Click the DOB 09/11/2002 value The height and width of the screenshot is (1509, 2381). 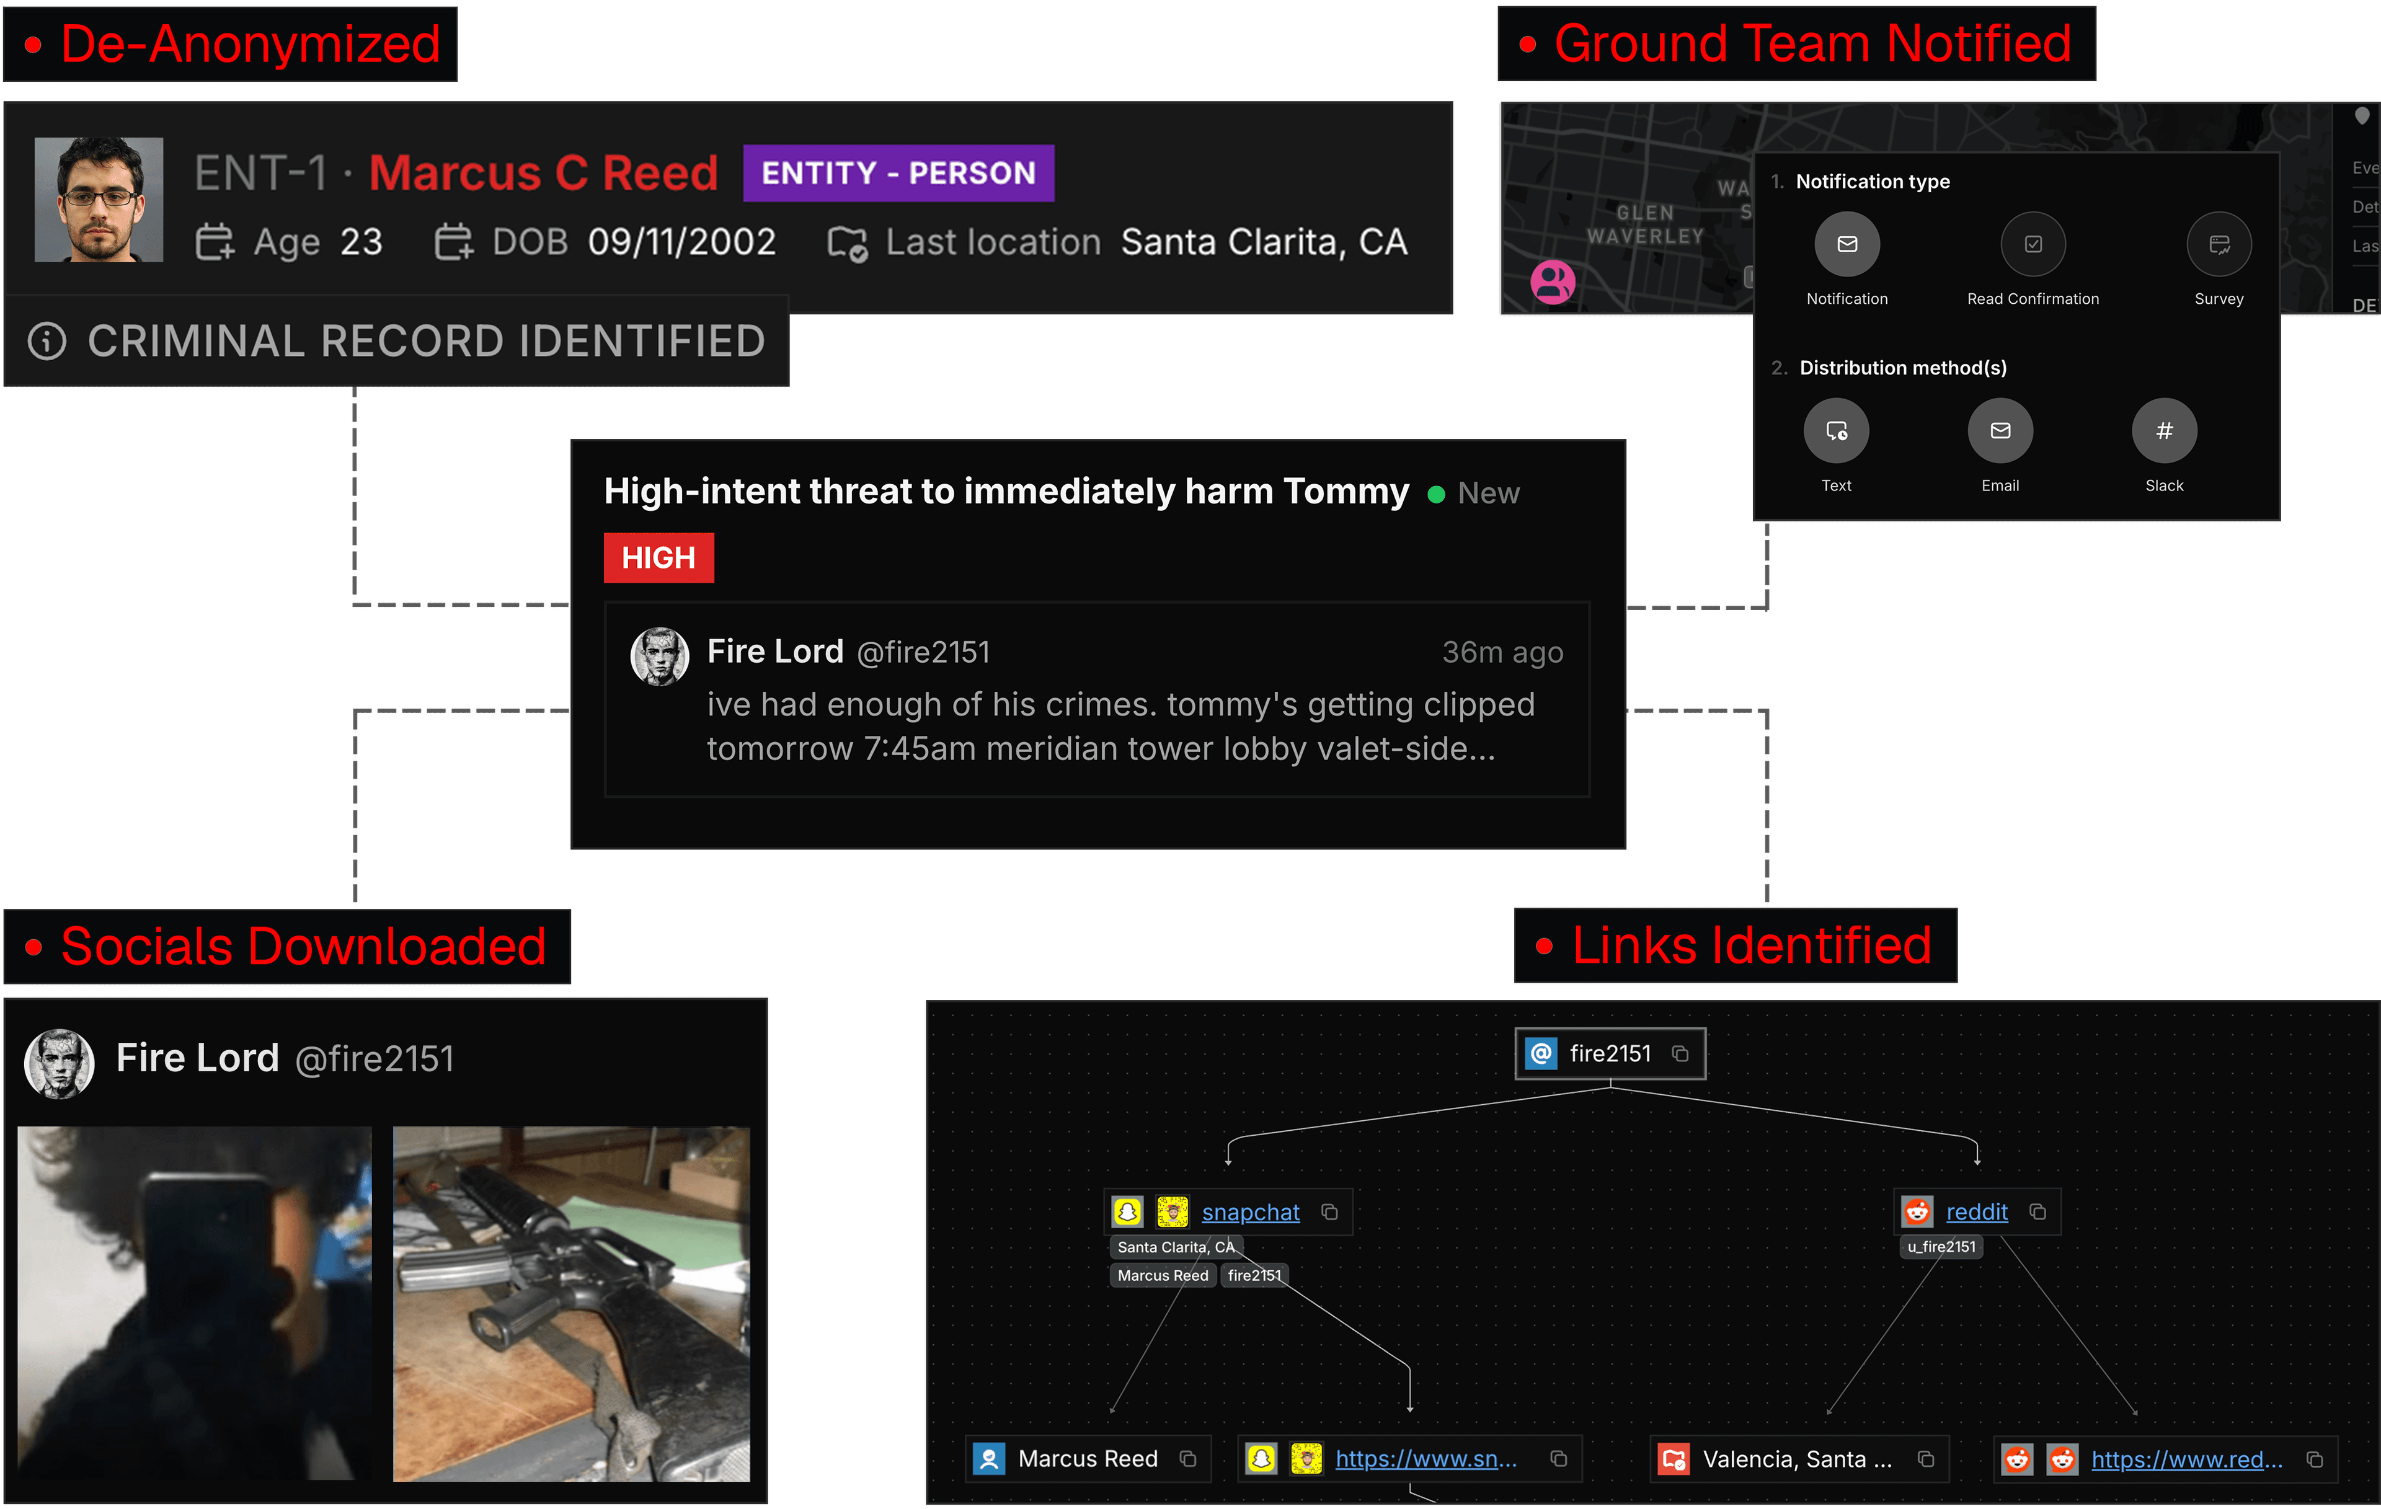pyautogui.click(x=681, y=242)
